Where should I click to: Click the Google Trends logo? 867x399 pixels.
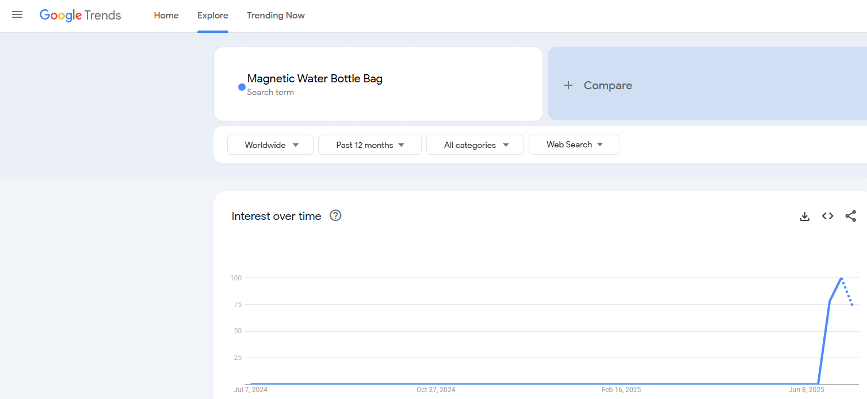click(80, 15)
